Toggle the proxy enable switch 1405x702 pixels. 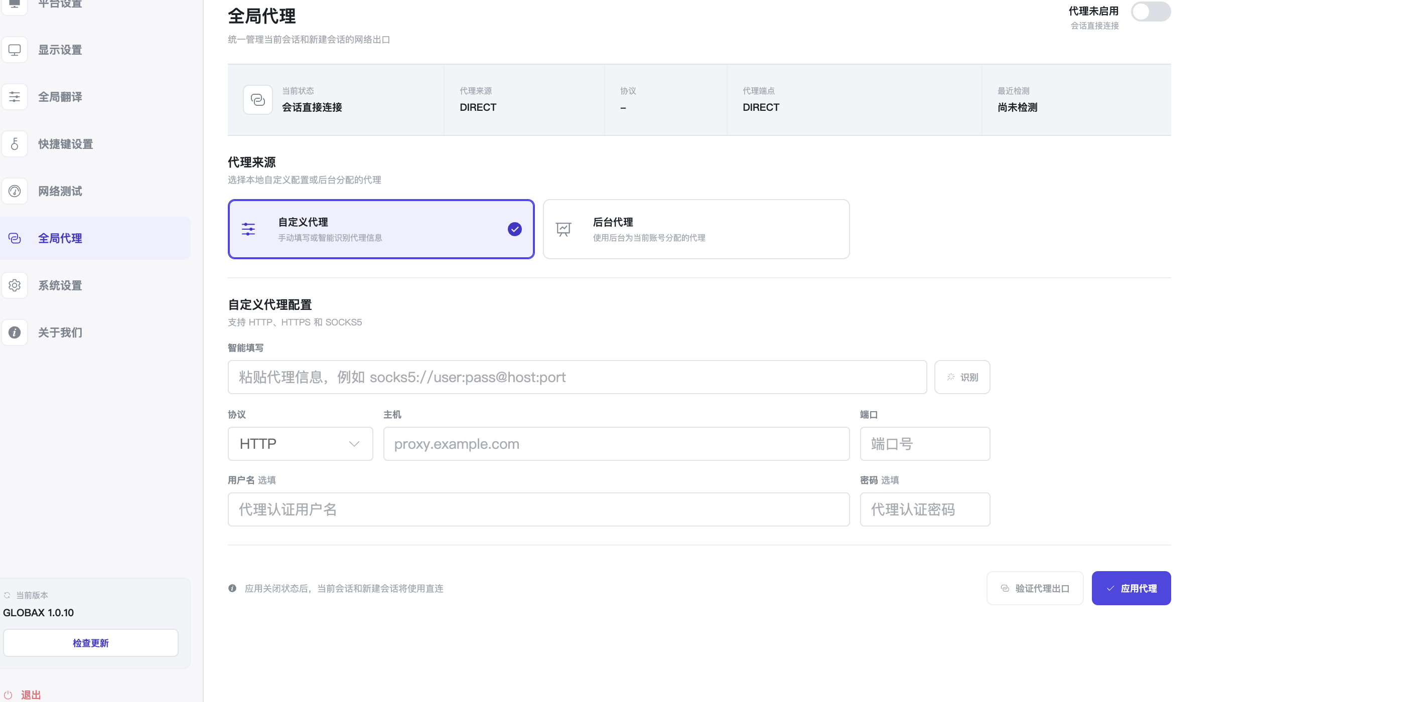pyautogui.click(x=1150, y=12)
